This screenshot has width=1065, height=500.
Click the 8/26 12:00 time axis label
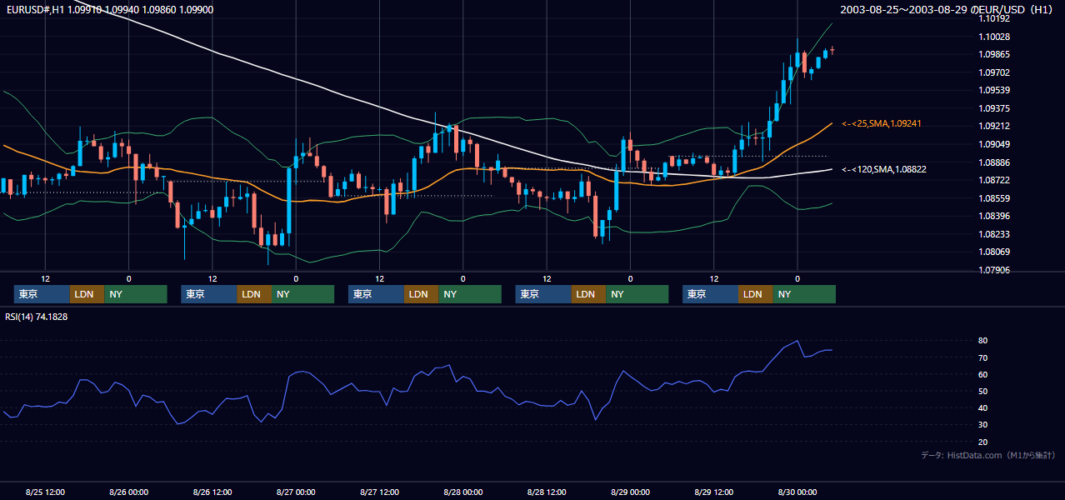click(212, 492)
